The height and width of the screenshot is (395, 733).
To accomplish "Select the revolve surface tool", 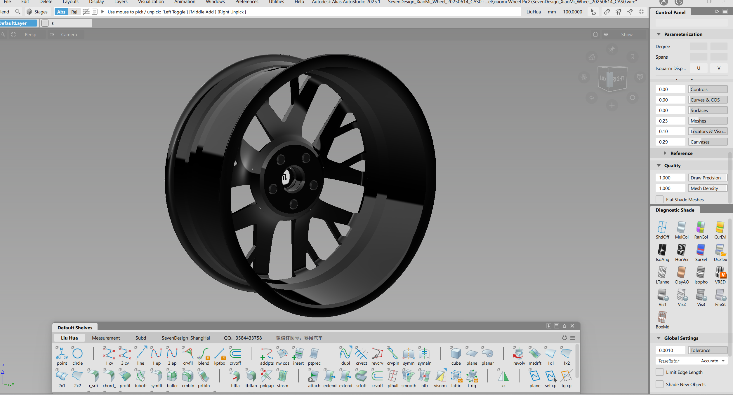I will point(519,354).
